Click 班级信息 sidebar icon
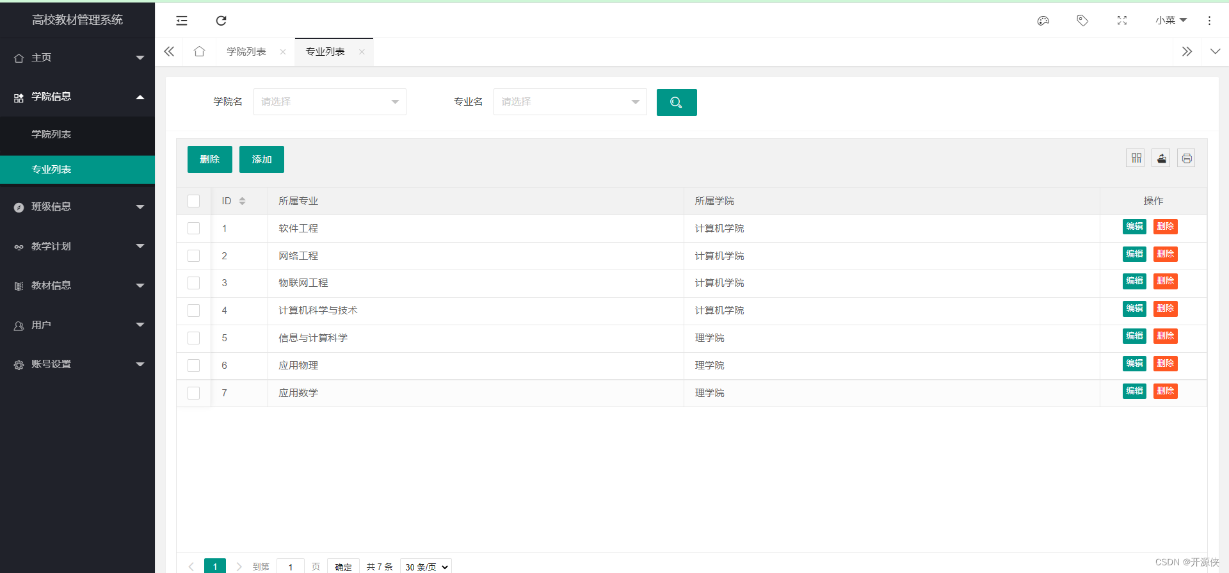The width and height of the screenshot is (1229, 573). 19,207
